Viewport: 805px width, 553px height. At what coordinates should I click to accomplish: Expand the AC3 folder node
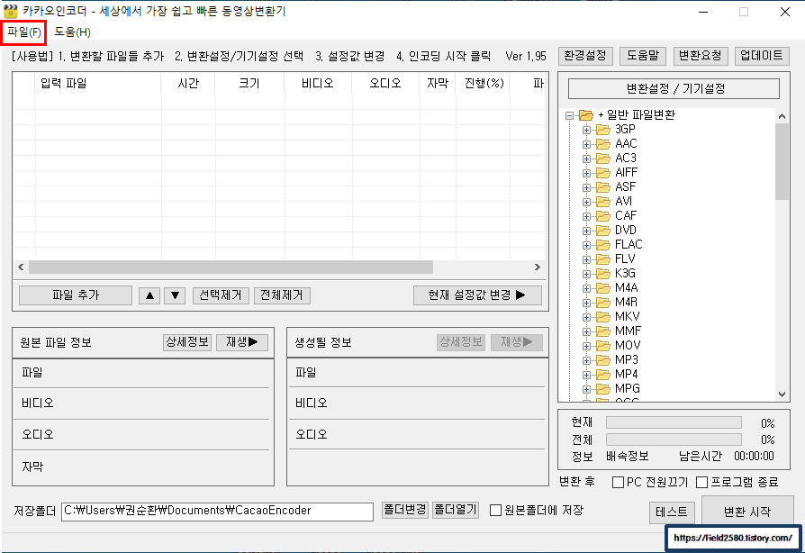(x=586, y=159)
